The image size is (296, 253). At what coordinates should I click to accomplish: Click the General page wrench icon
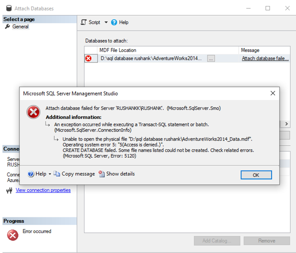tap(7, 26)
